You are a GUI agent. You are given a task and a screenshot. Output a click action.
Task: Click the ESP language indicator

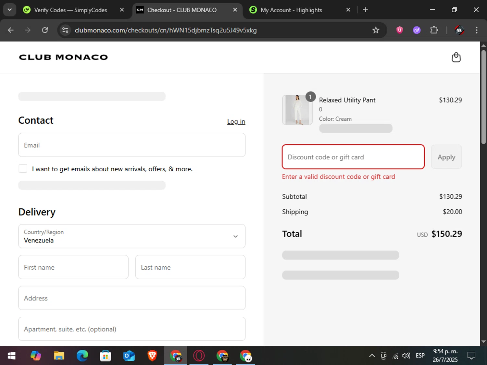[420, 356]
